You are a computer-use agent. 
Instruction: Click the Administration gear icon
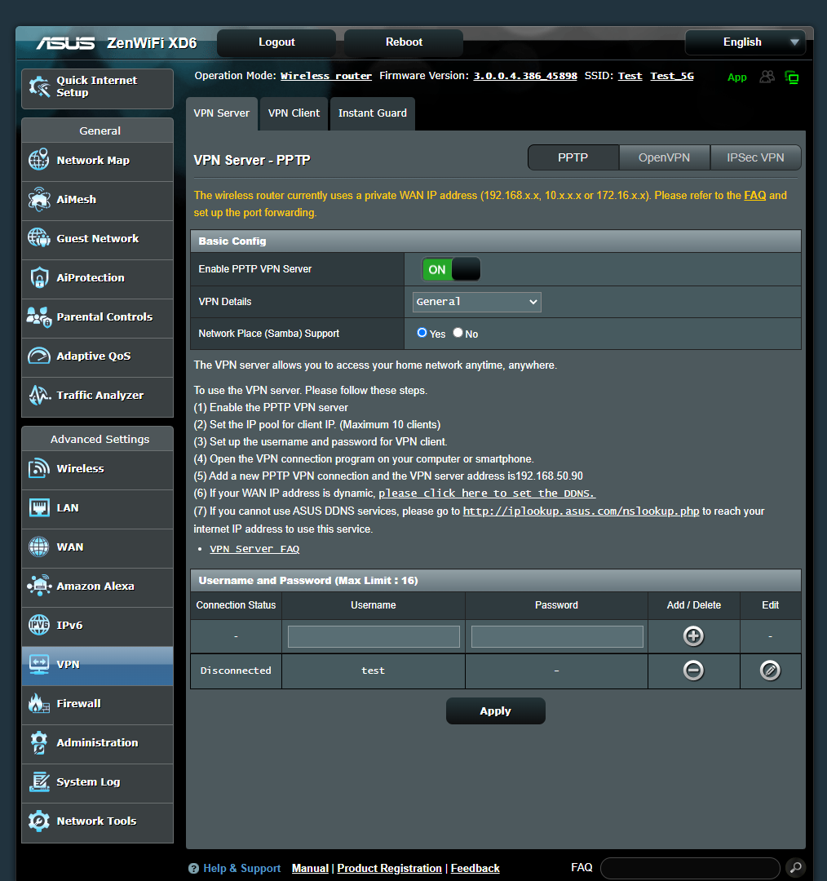point(39,743)
